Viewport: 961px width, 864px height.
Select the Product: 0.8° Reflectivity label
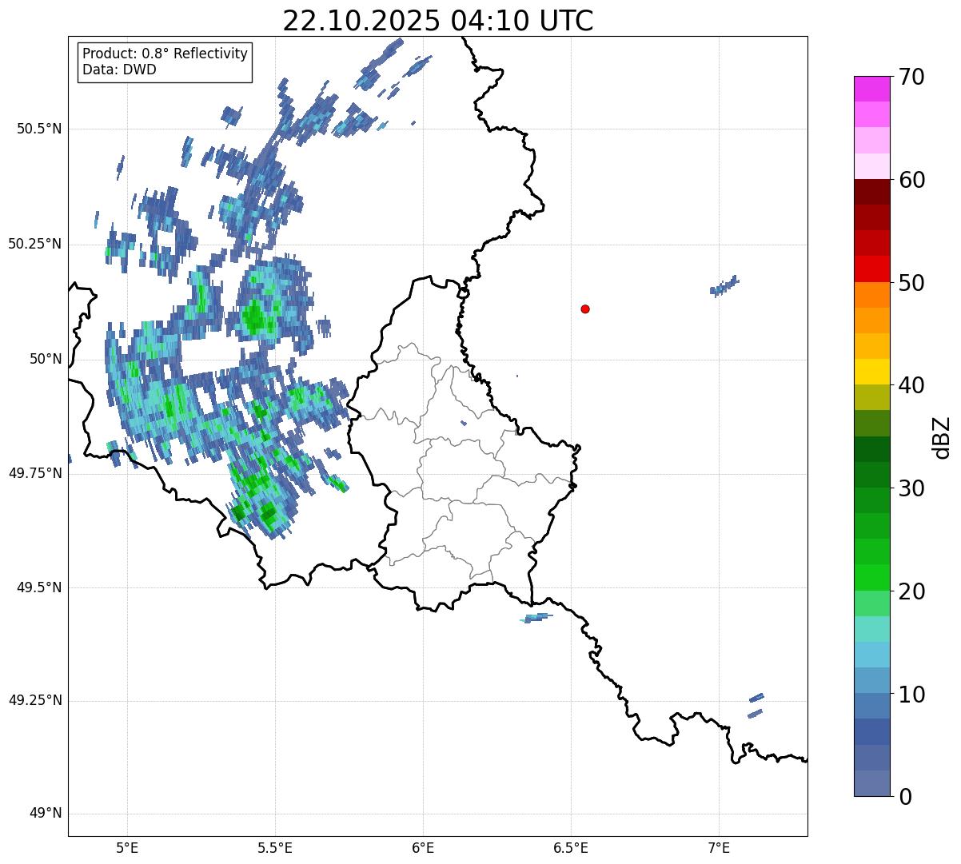(x=165, y=54)
